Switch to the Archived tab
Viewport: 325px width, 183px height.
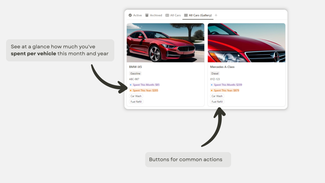(x=154, y=15)
